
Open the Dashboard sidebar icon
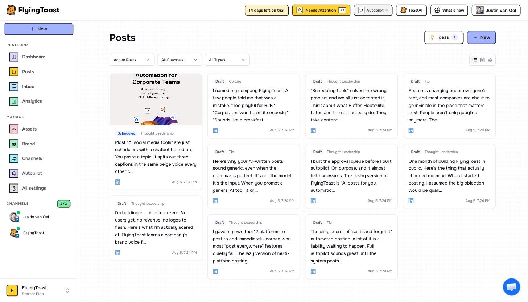[x=14, y=57]
